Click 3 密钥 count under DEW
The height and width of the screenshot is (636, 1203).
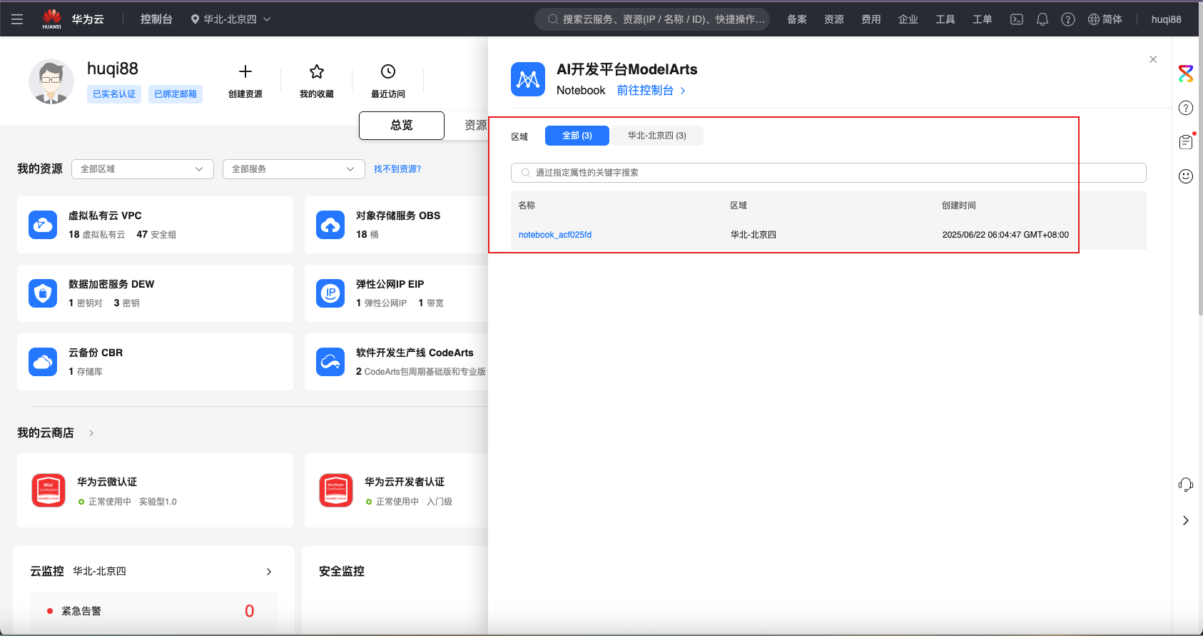pos(126,303)
